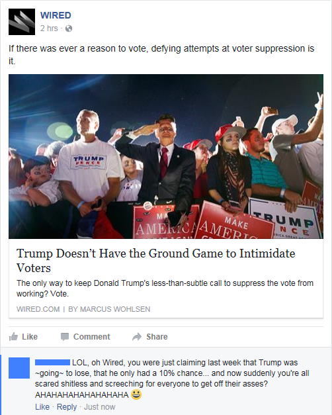Open the Trump rally article photo

166,156
